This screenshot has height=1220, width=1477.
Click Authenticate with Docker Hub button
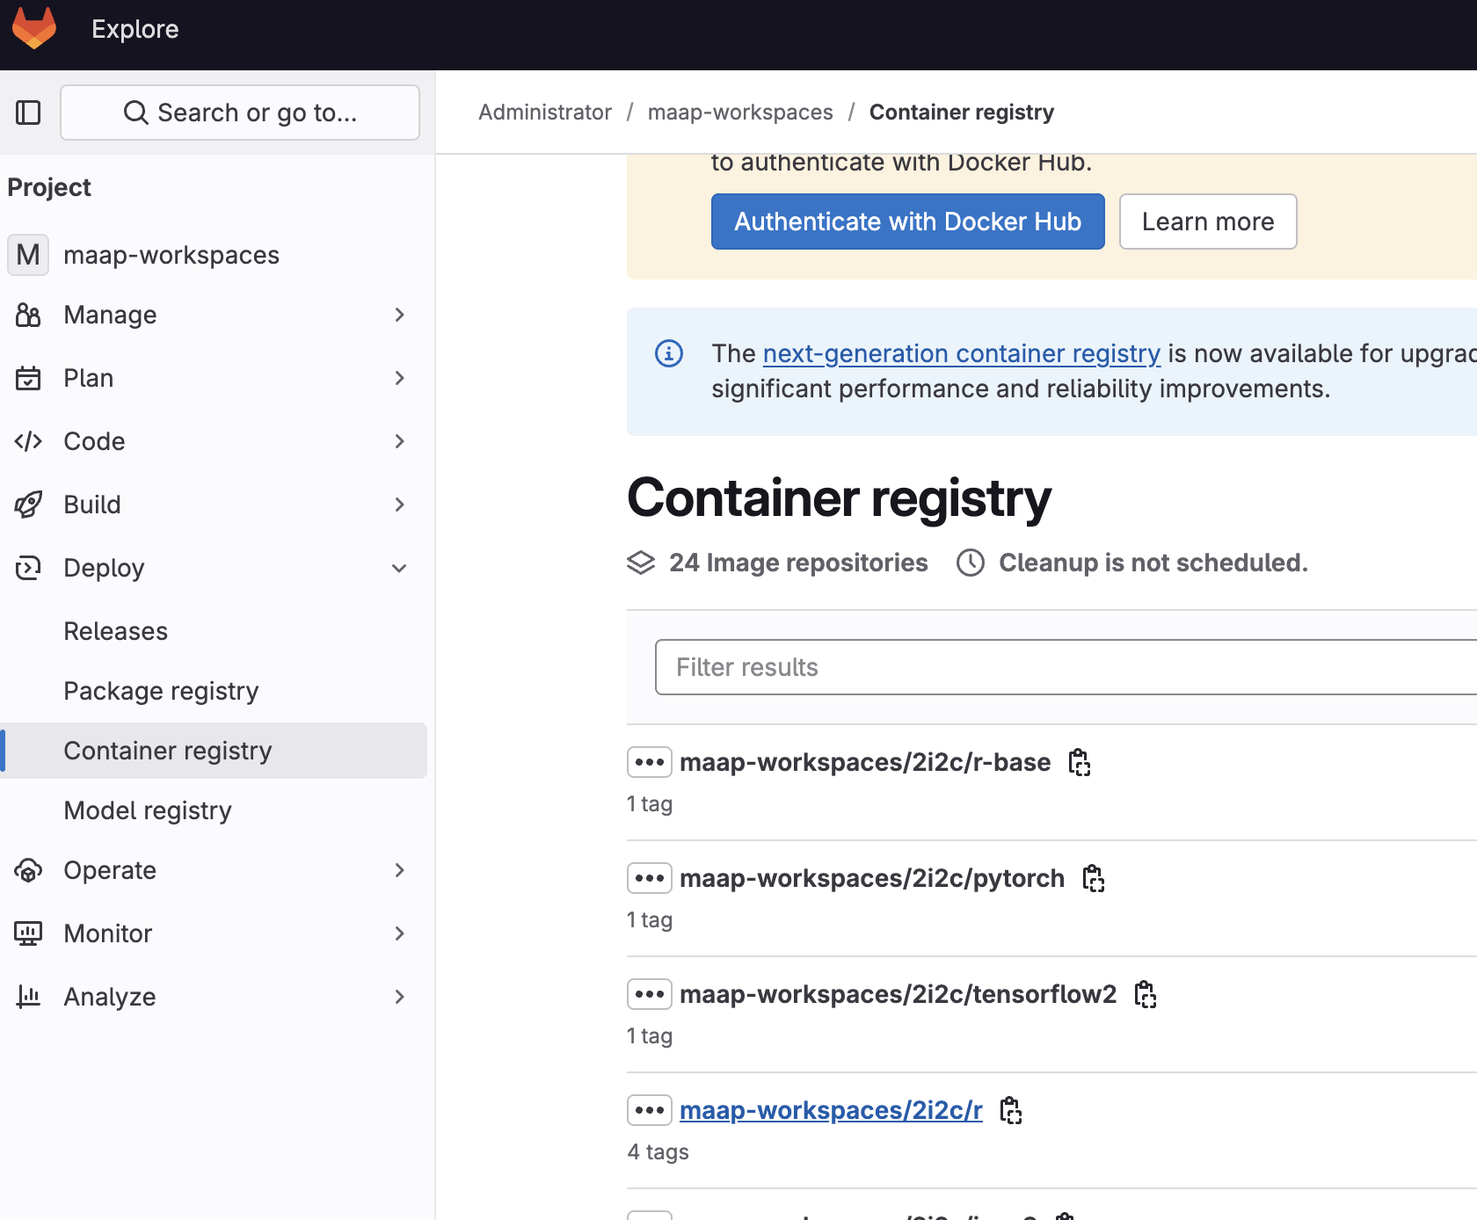(x=907, y=221)
